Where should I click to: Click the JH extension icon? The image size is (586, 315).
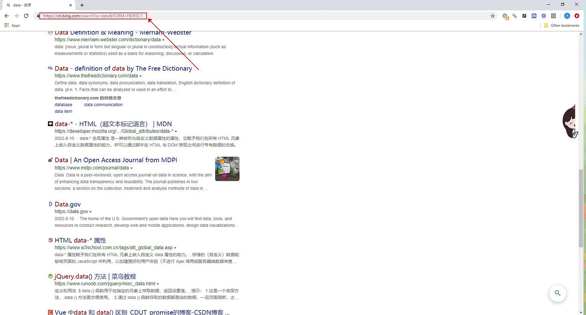pos(534,15)
